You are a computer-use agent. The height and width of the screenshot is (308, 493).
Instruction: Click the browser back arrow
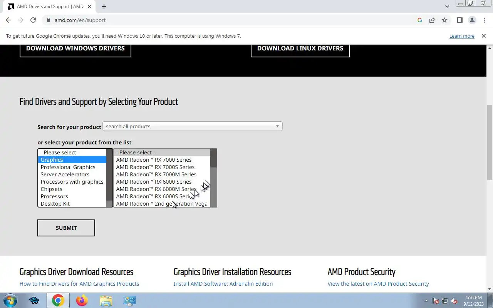tap(8, 20)
